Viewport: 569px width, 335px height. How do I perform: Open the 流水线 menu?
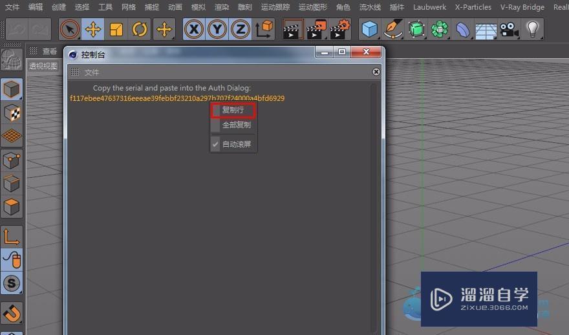click(x=370, y=7)
